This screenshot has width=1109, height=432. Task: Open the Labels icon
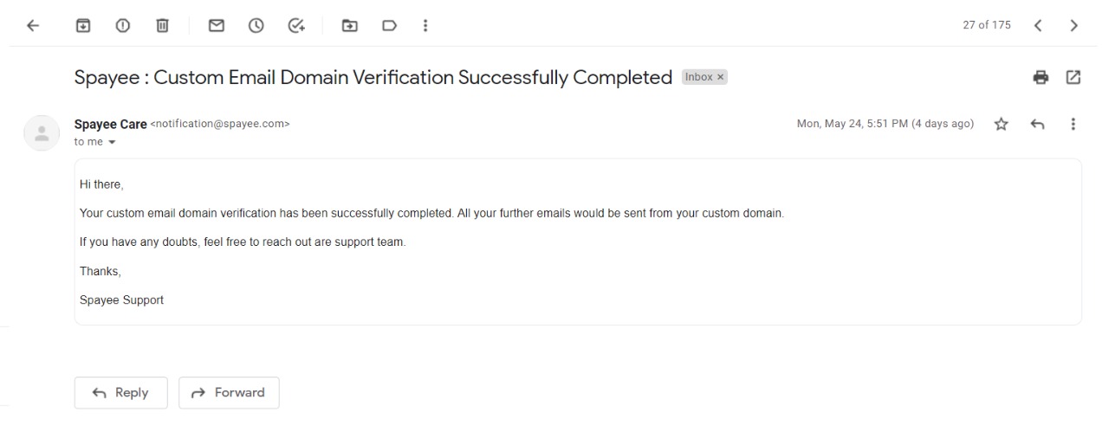pyautogui.click(x=390, y=26)
